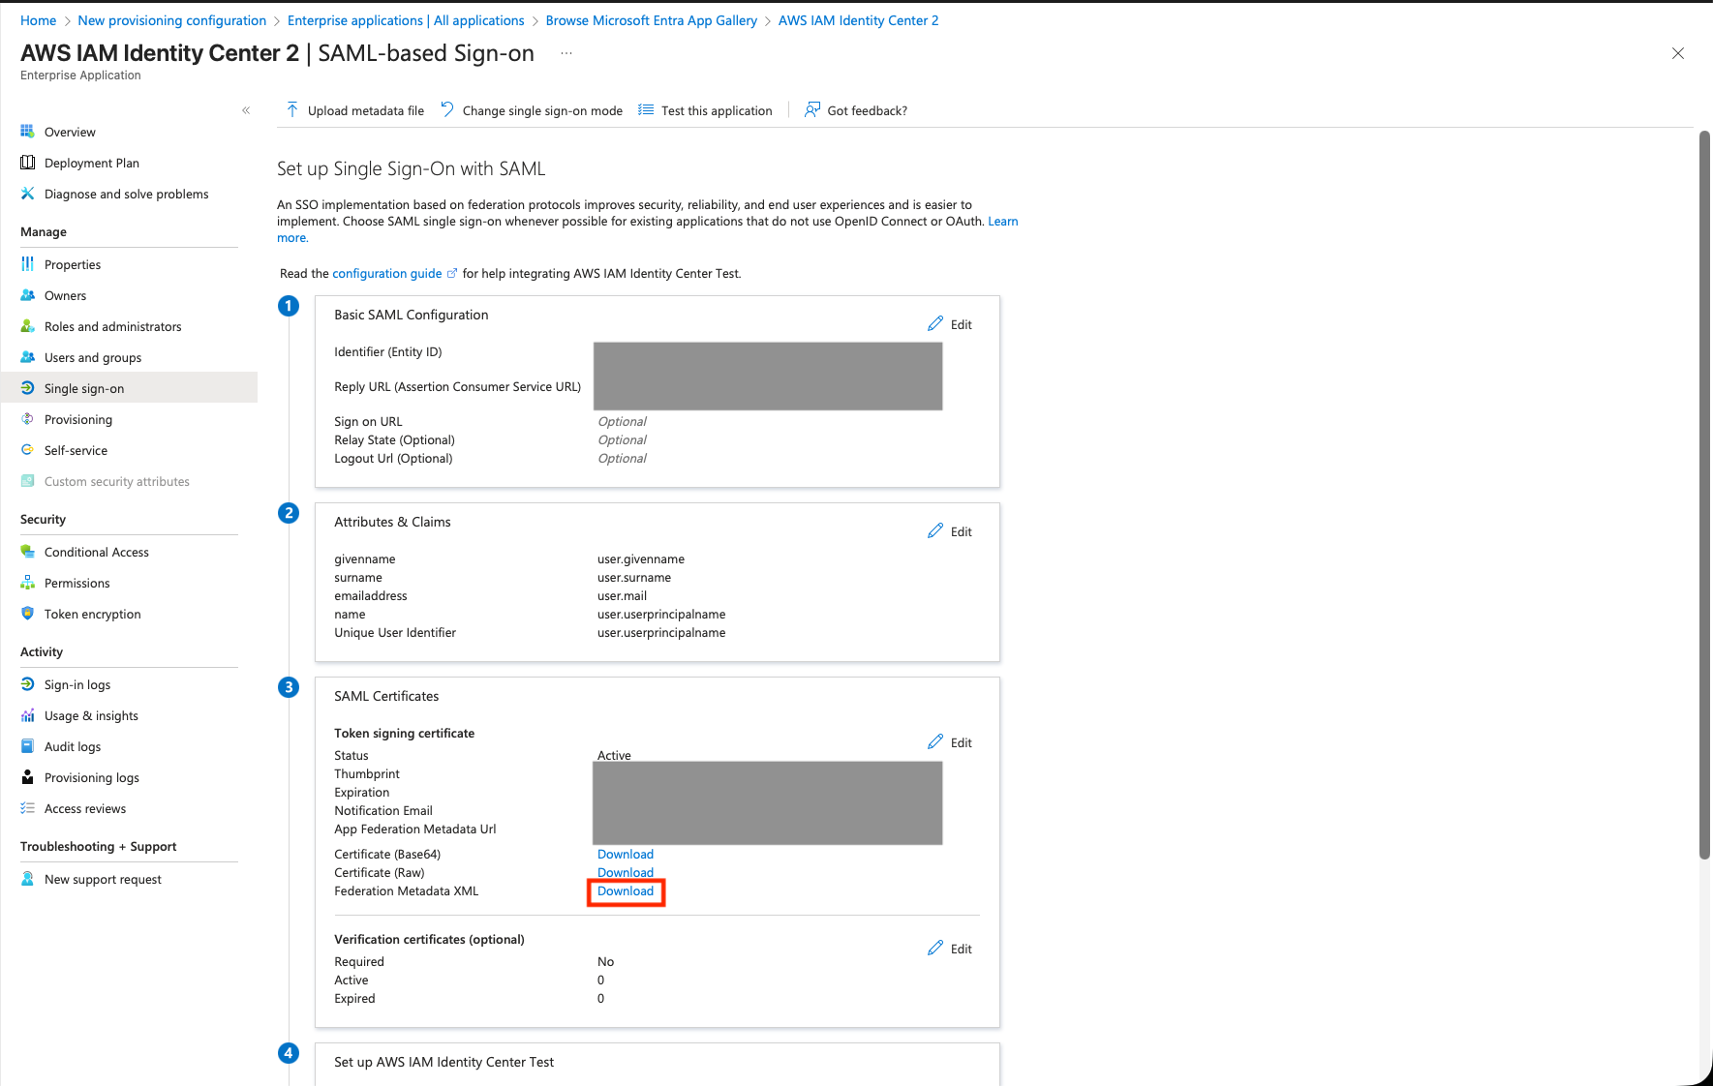This screenshot has width=1713, height=1086.
Task: Open Token encryption shield icon
Action: point(27,614)
